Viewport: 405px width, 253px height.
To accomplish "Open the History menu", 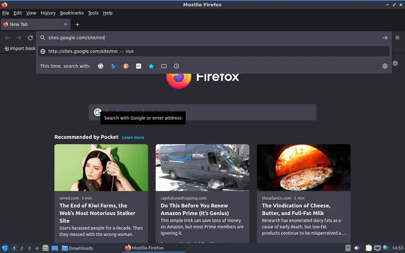I will 48,13.
